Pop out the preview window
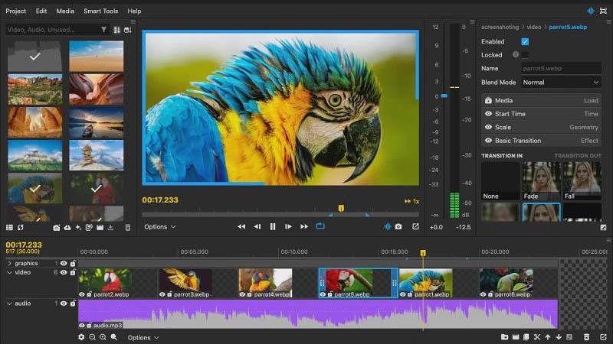Viewport: 613px width, 344px height. tap(415, 226)
